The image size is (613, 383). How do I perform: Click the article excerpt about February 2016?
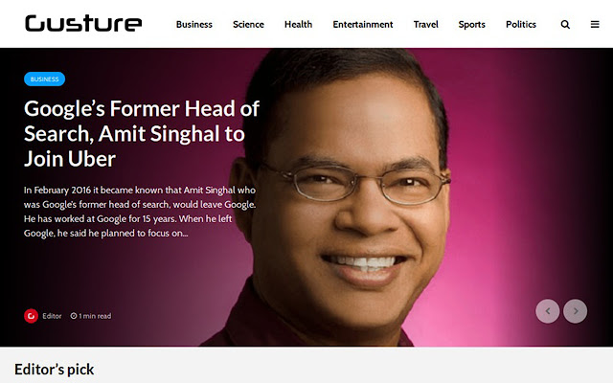(140, 212)
